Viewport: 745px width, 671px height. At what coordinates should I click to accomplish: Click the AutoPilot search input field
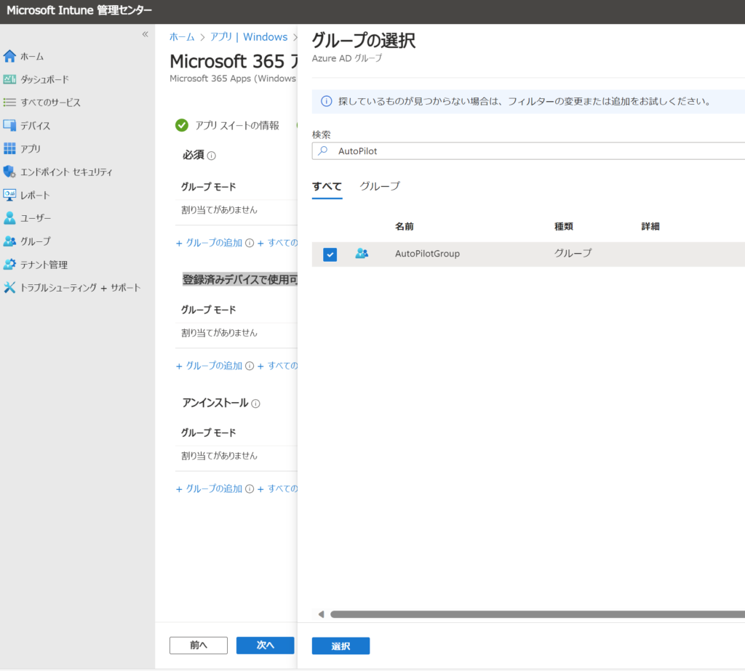[x=528, y=151]
